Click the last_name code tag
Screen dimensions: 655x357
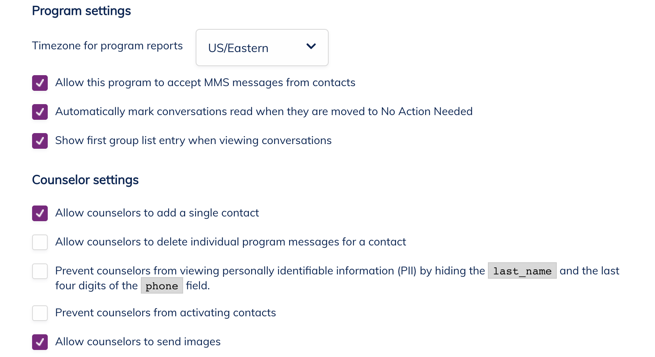click(x=522, y=271)
